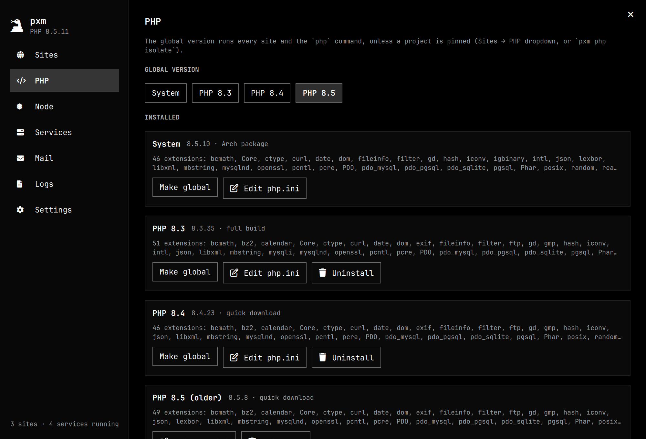This screenshot has height=439, width=646.
Task: Click 'PHP 8.4' card title
Action: tap(169, 313)
